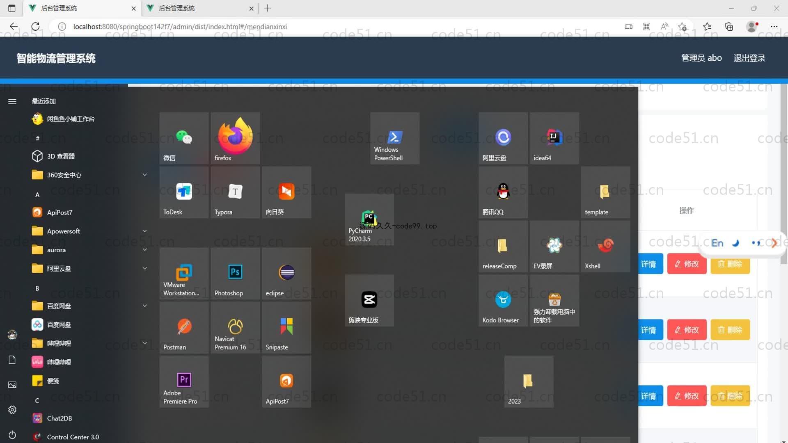Viewport: 788px width, 443px height.
Task: Expand the 阿里云盘 folder in app list
Action: 89,269
